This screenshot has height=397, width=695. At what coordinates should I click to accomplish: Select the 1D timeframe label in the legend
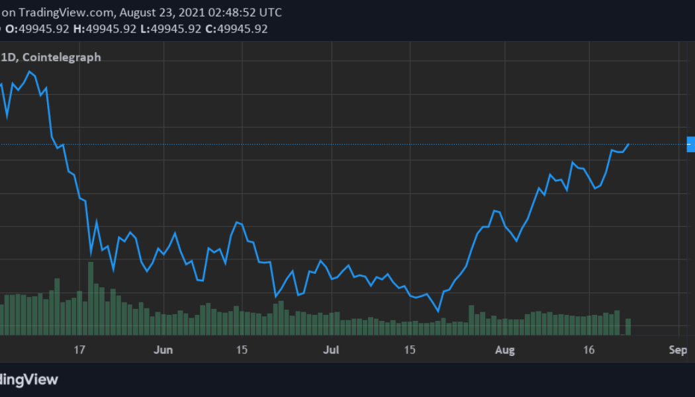pyautogui.click(x=10, y=57)
